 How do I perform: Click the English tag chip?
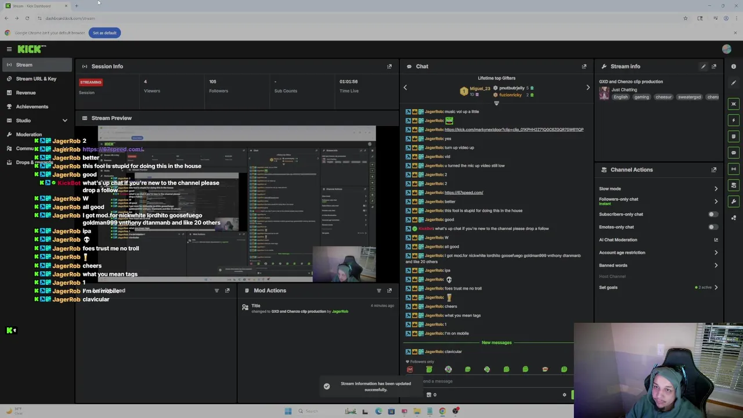click(621, 97)
